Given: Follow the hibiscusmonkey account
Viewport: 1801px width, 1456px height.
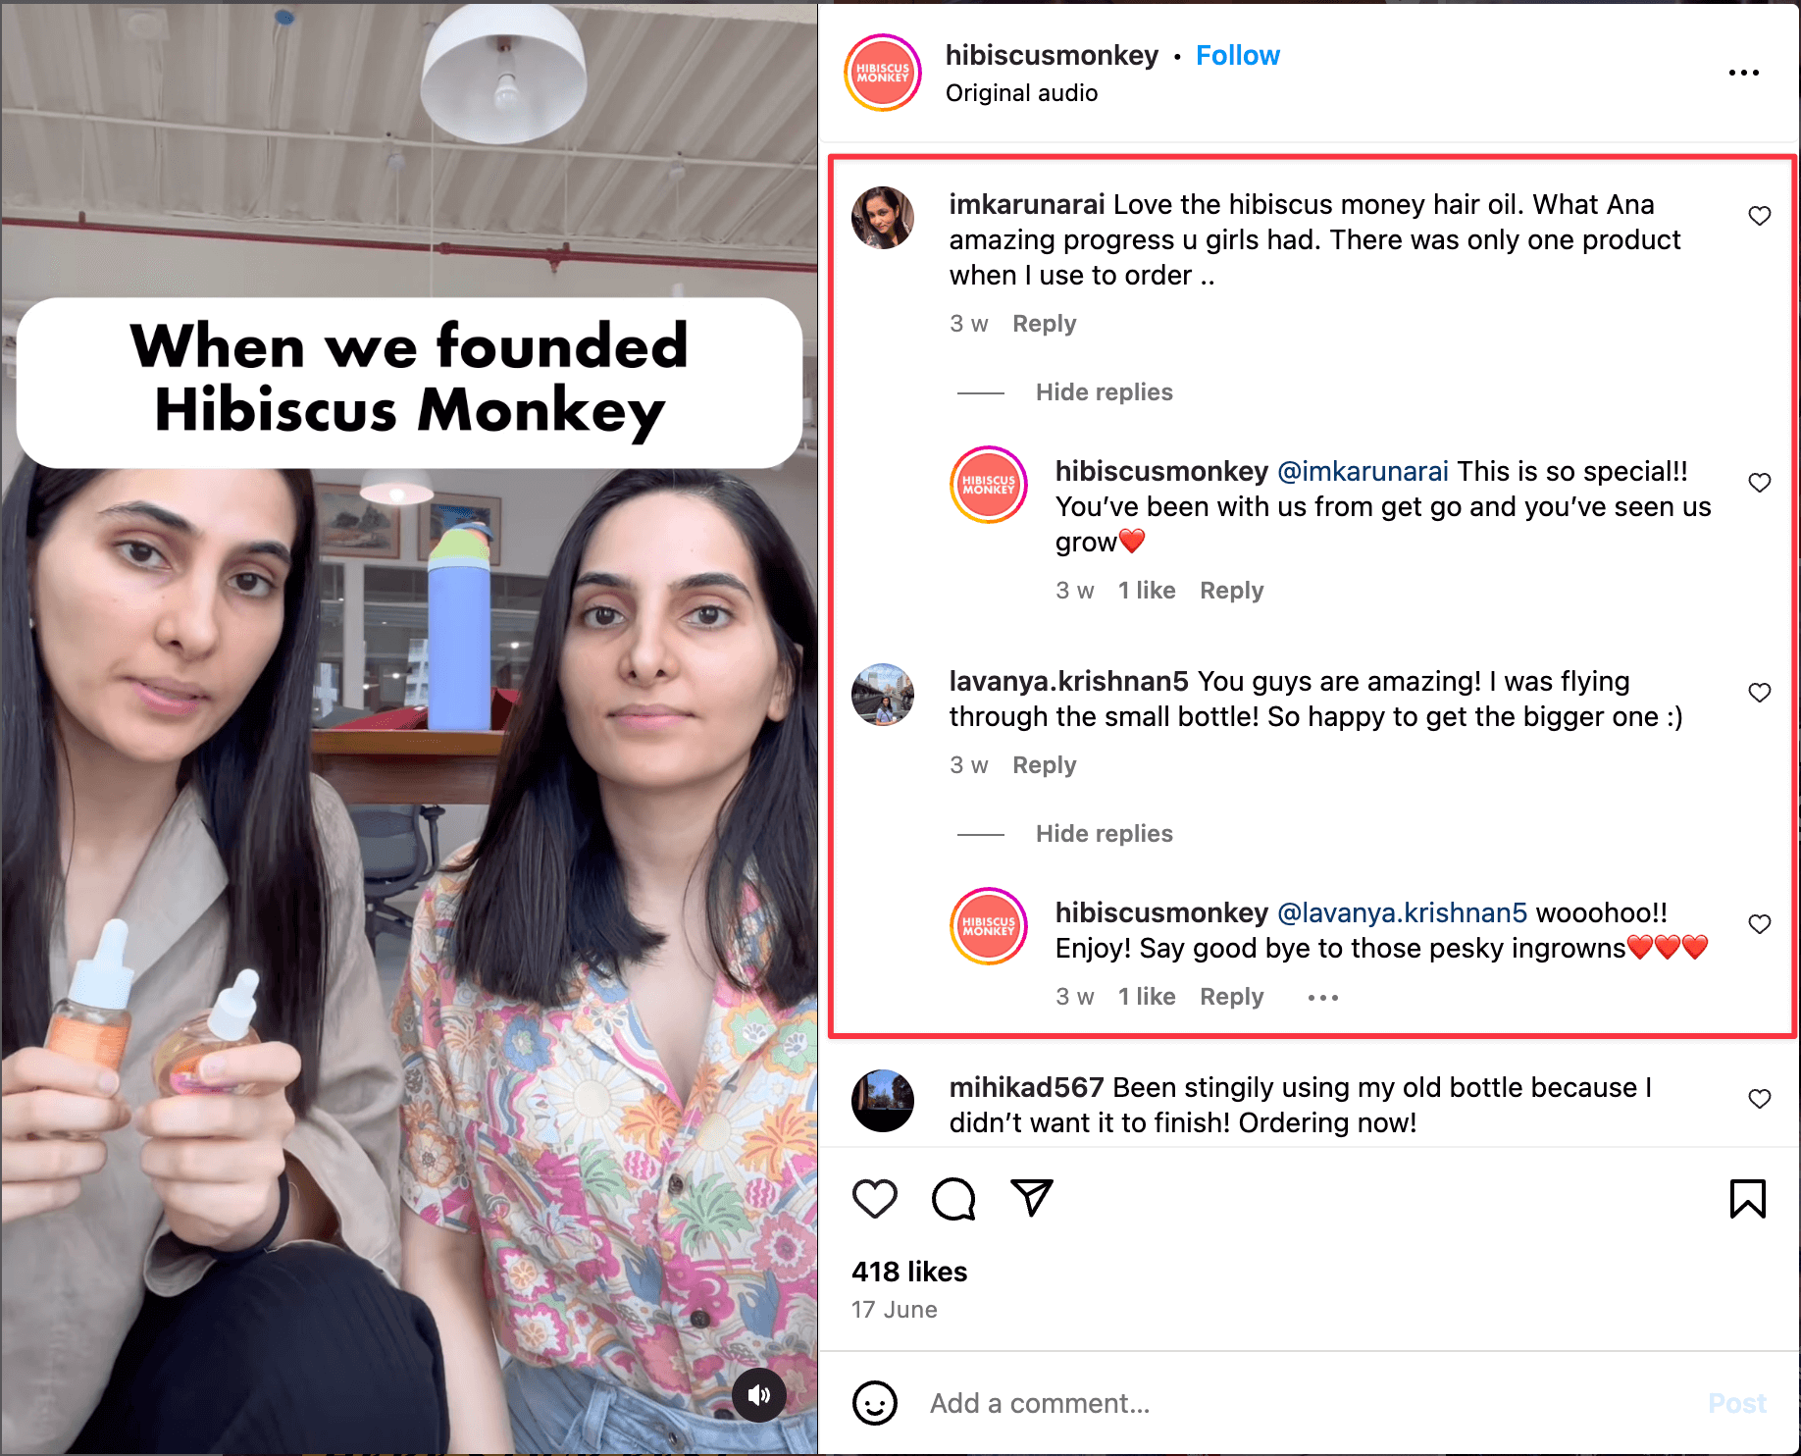Looking at the screenshot, I should 1237,56.
